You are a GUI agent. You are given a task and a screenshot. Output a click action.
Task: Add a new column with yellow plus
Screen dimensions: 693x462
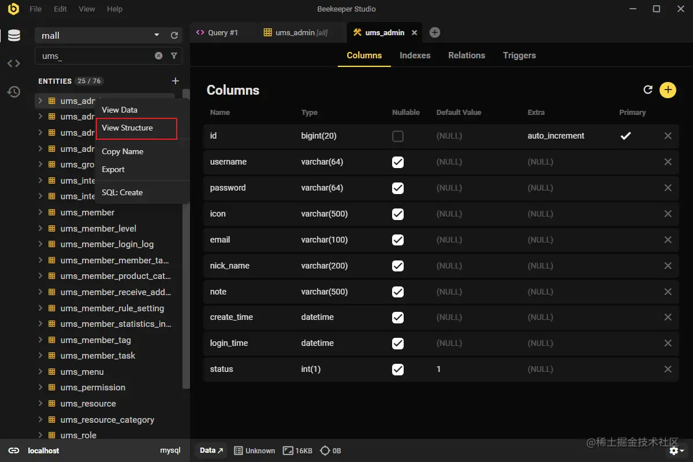pos(668,90)
